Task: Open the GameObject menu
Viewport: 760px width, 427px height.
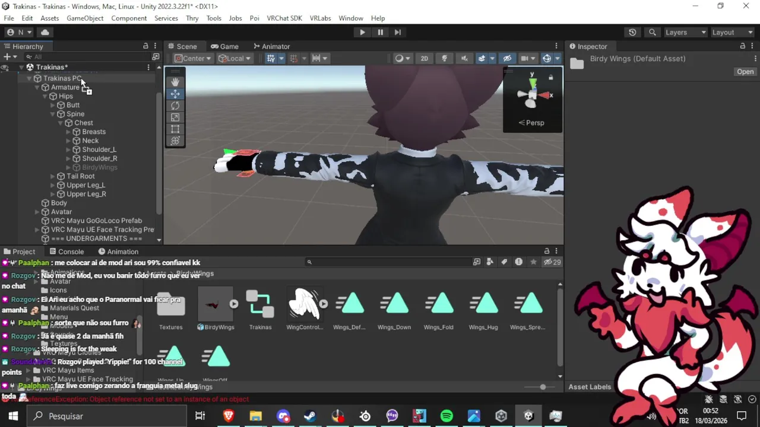Action: pos(85,18)
